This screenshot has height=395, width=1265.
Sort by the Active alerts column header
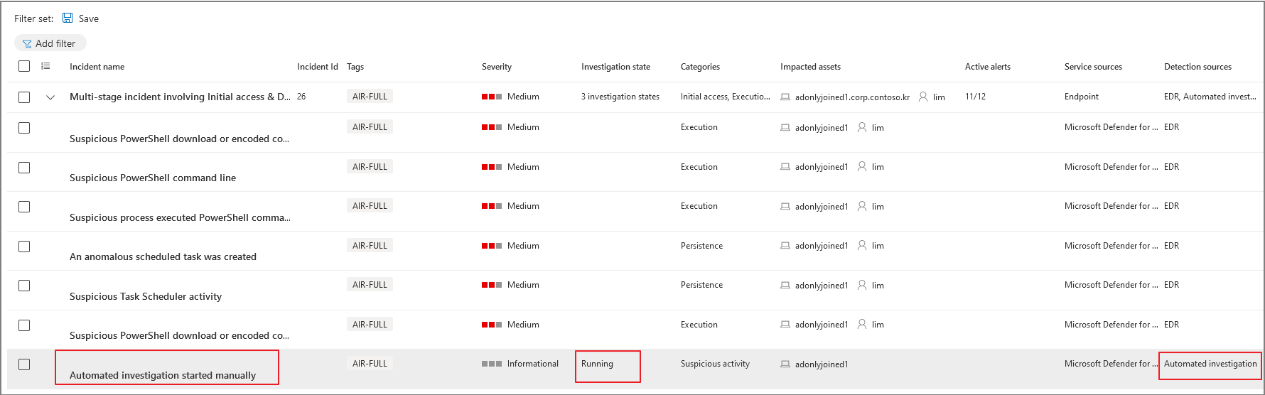coord(988,67)
